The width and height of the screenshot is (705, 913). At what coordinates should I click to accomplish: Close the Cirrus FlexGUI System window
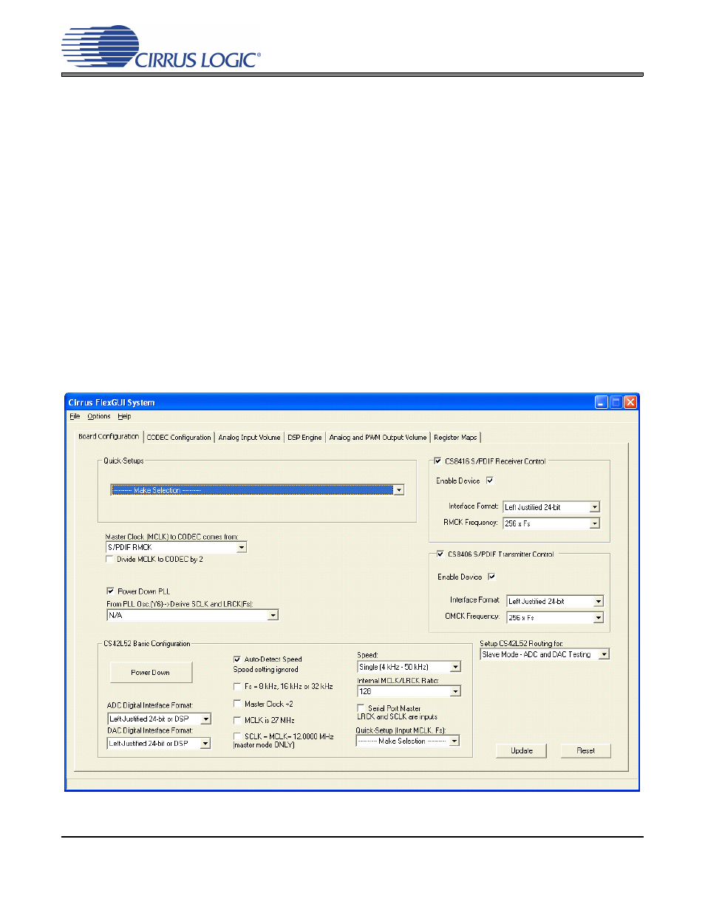[x=630, y=402]
